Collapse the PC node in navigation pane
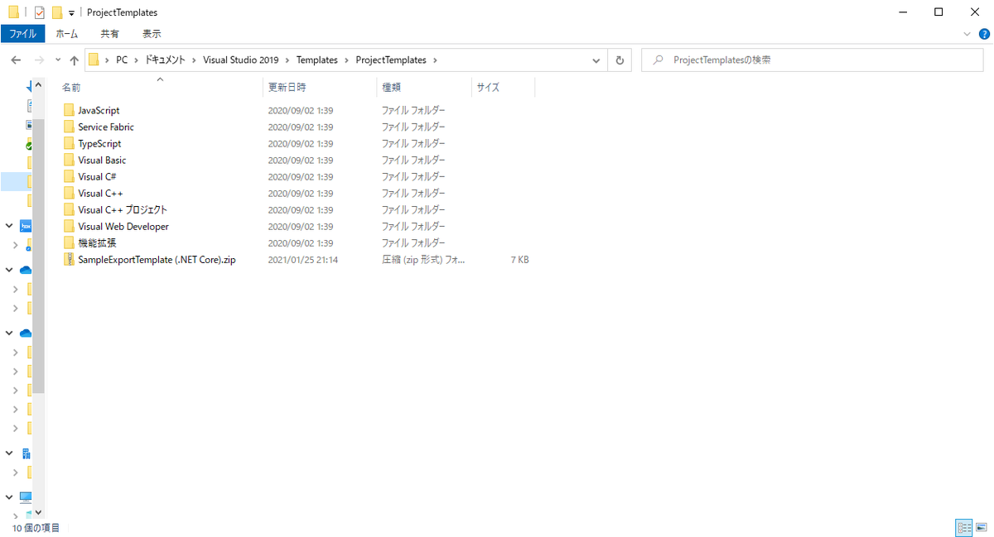This screenshot has height=537, width=994. click(x=9, y=497)
